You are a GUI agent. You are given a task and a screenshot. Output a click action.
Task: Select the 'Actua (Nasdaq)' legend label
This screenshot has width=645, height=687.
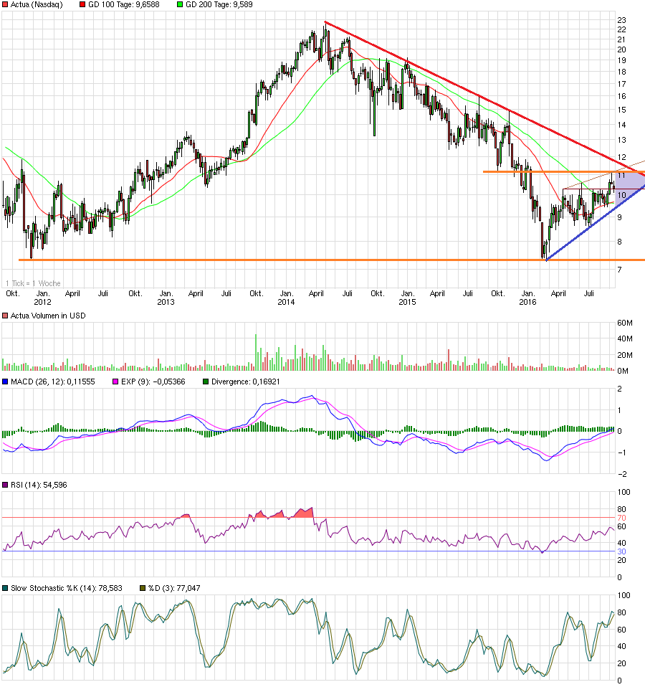click(x=37, y=5)
